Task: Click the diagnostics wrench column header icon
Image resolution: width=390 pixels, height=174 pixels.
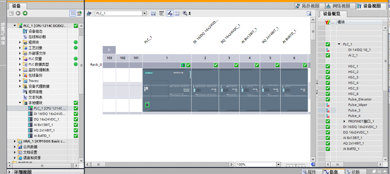Action: (x=328, y=22)
